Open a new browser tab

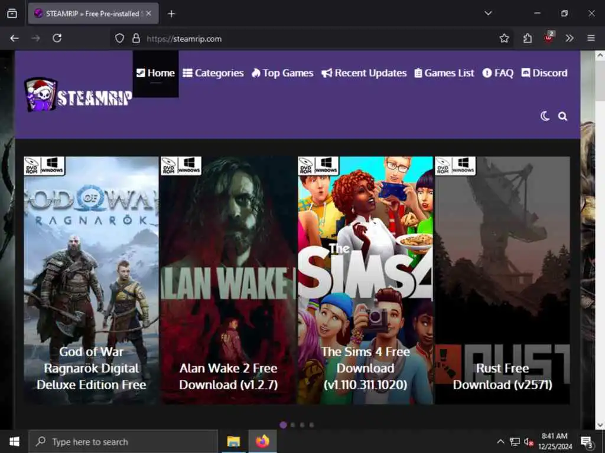(x=171, y=14)
